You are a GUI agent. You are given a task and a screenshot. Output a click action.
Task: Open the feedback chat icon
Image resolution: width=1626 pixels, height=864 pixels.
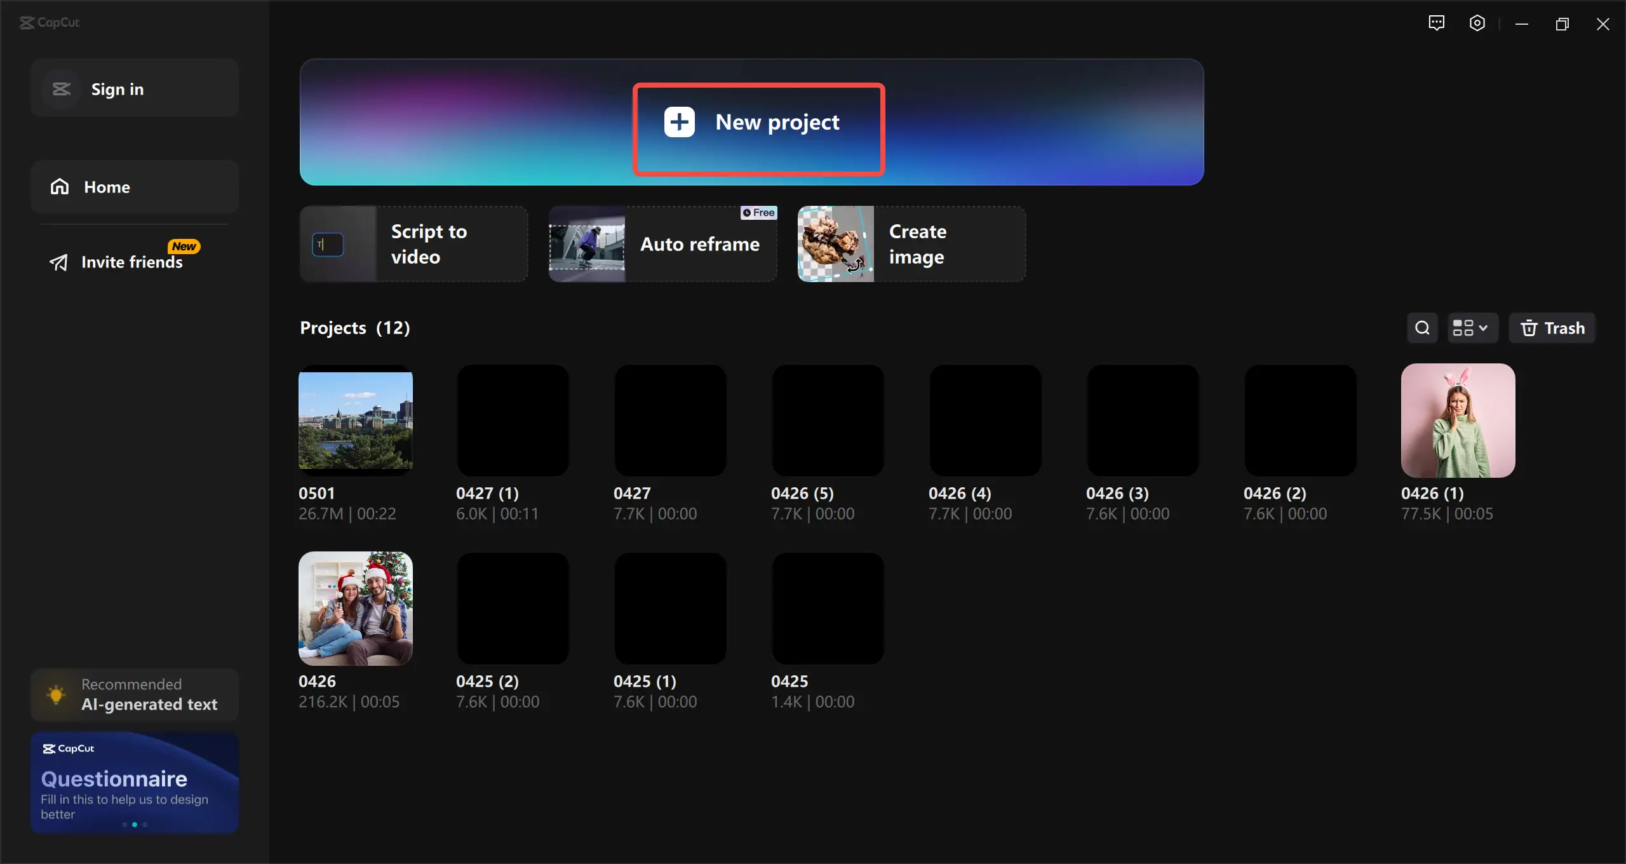[x=1436, y=24]
